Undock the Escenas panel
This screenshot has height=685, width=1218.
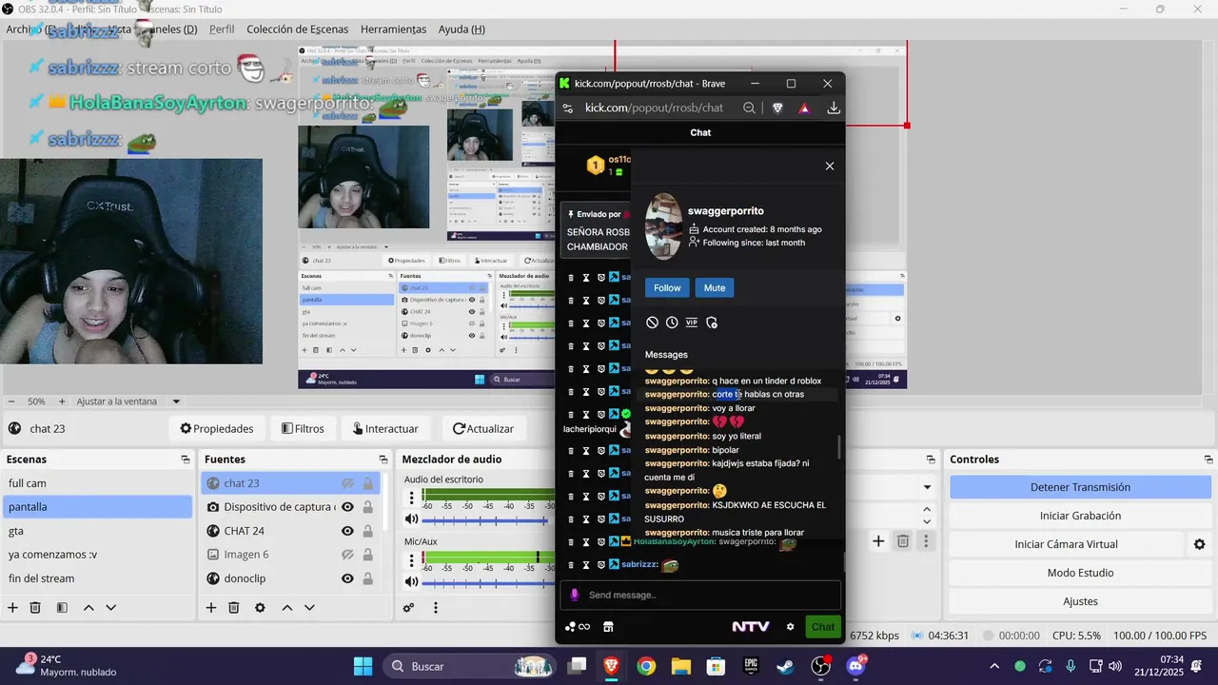coord(186,460)
